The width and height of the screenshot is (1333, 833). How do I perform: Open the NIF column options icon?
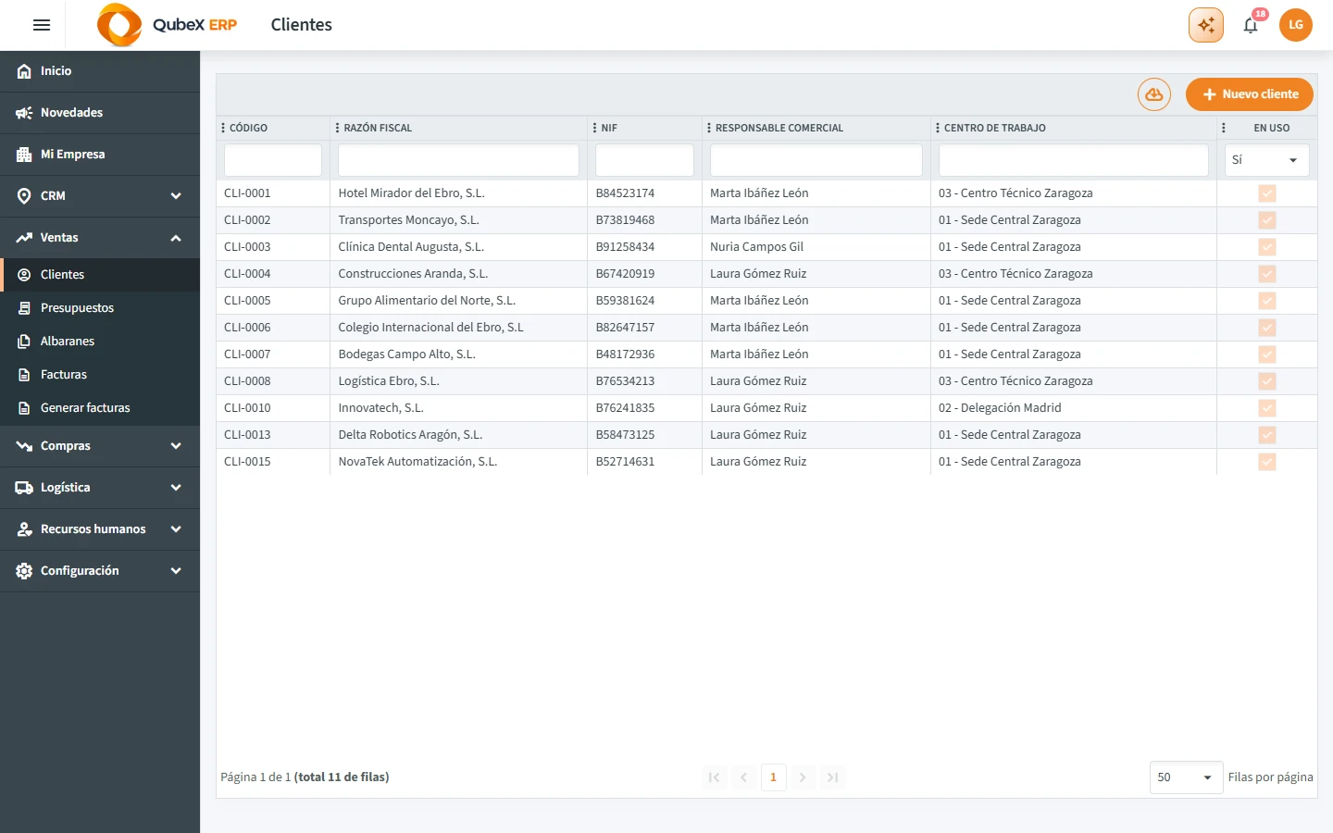[x=594, y=128]
